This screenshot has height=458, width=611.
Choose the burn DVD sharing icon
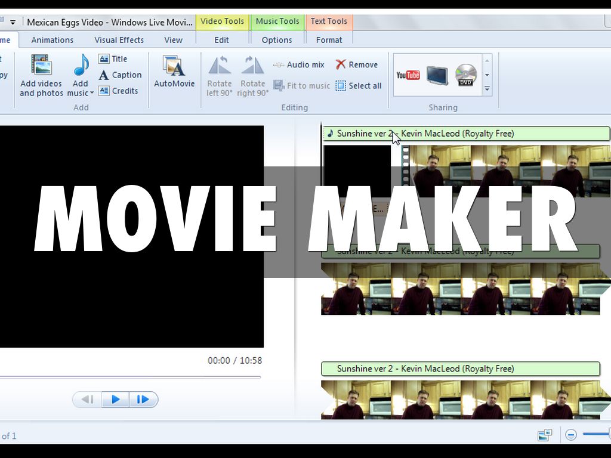coord(466,75)
